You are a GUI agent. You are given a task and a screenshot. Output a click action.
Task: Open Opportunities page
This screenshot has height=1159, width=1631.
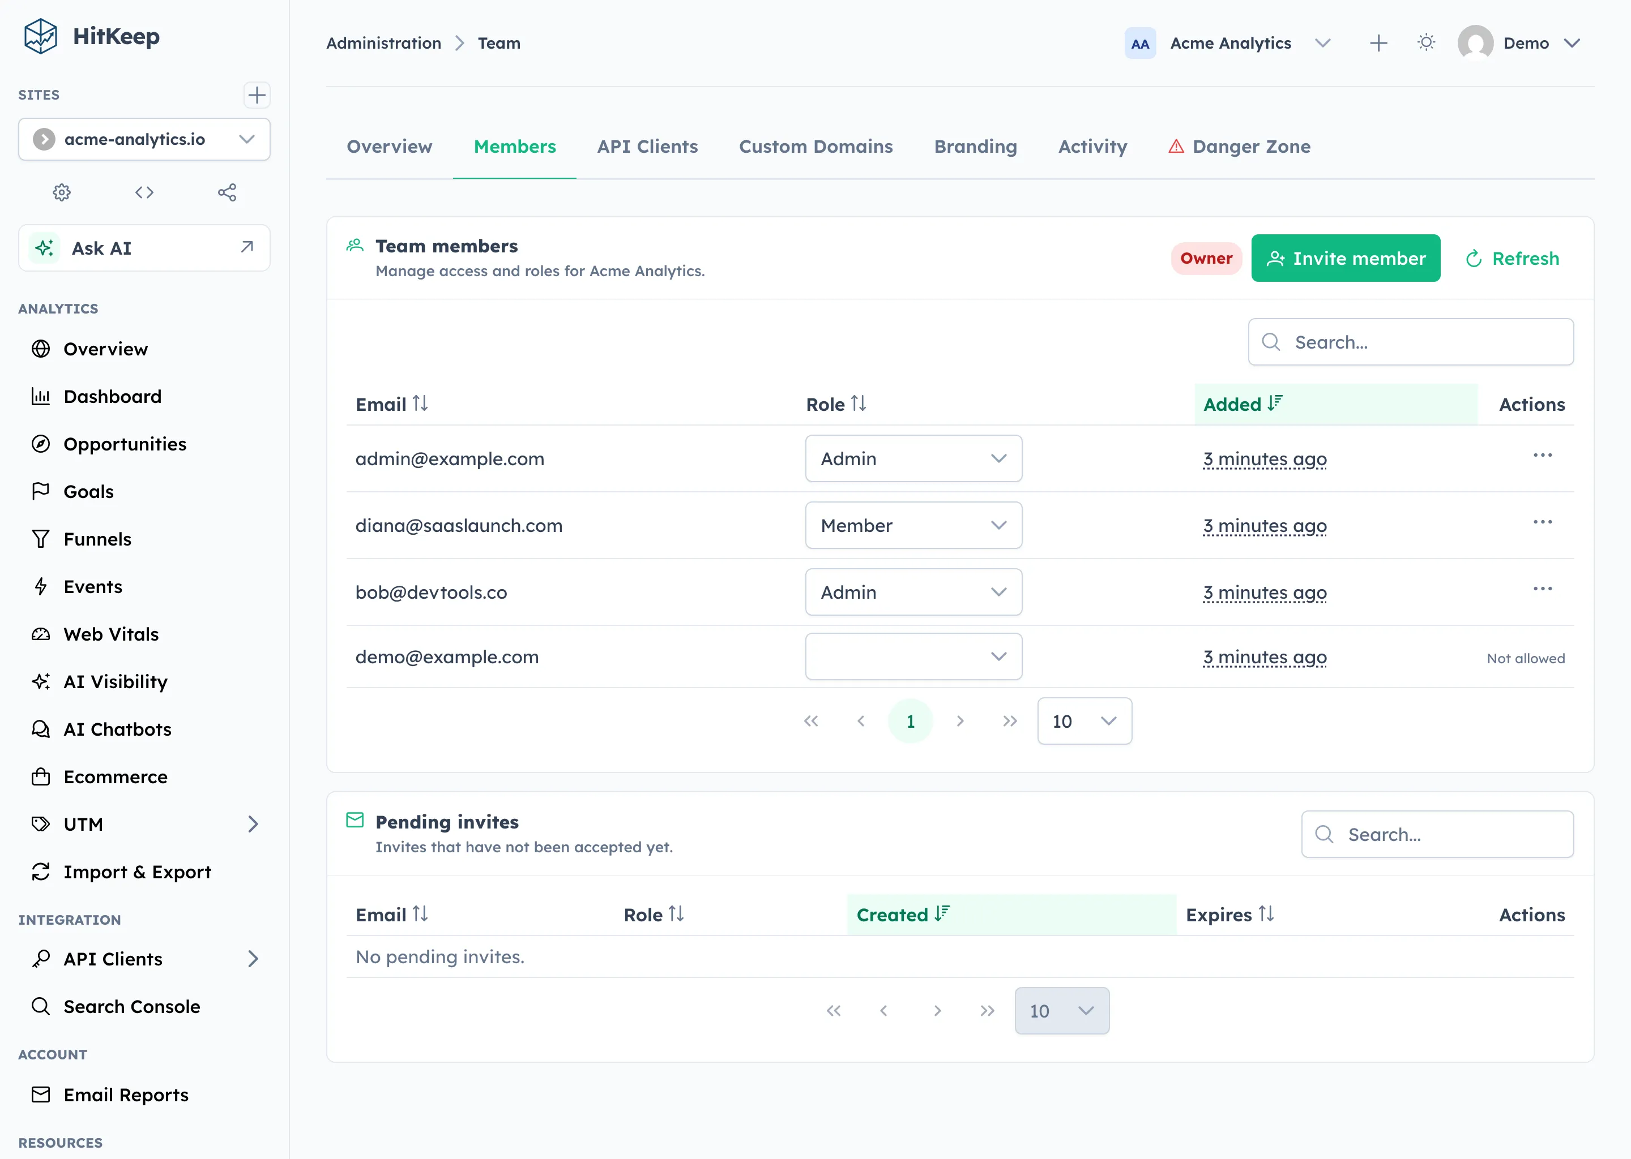coord(144,444)
